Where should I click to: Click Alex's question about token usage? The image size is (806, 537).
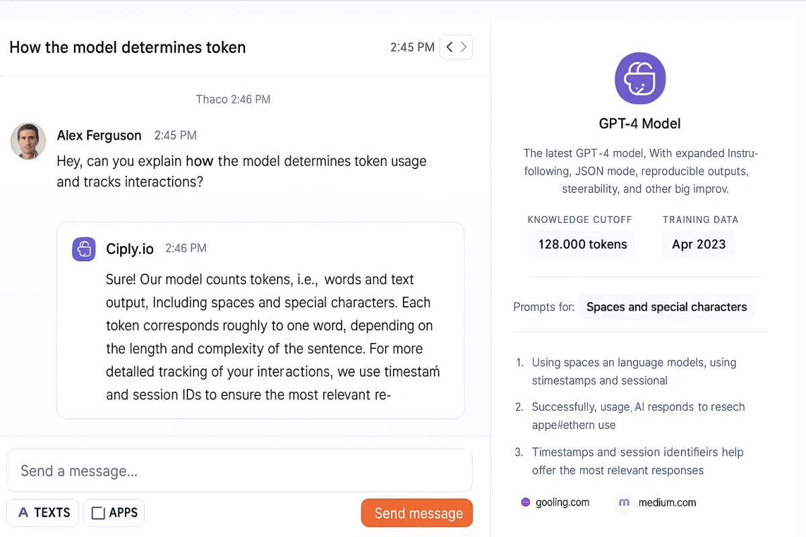tap(242, 172)
